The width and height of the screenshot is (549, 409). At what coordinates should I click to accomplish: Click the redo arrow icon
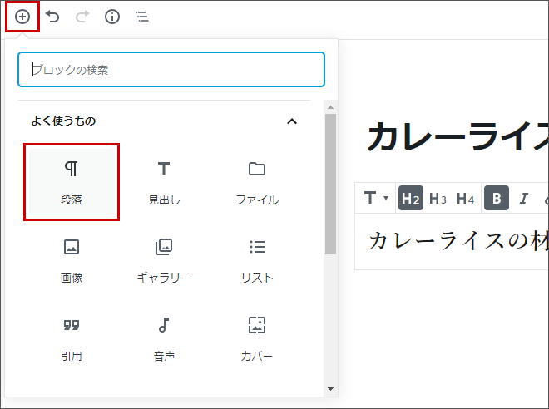tap(82, 17)
